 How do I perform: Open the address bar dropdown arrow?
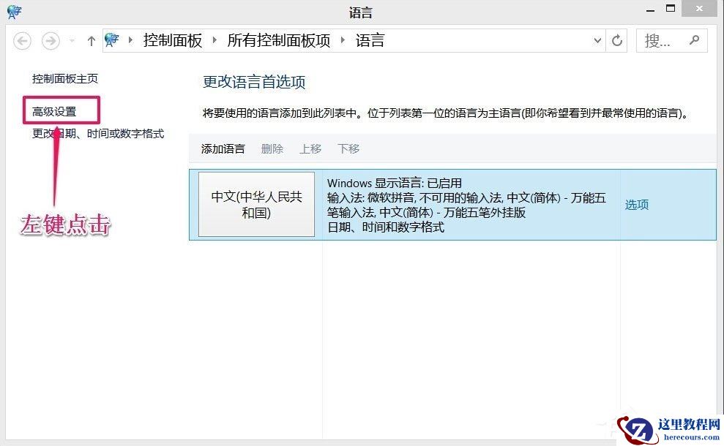[597, 41]
